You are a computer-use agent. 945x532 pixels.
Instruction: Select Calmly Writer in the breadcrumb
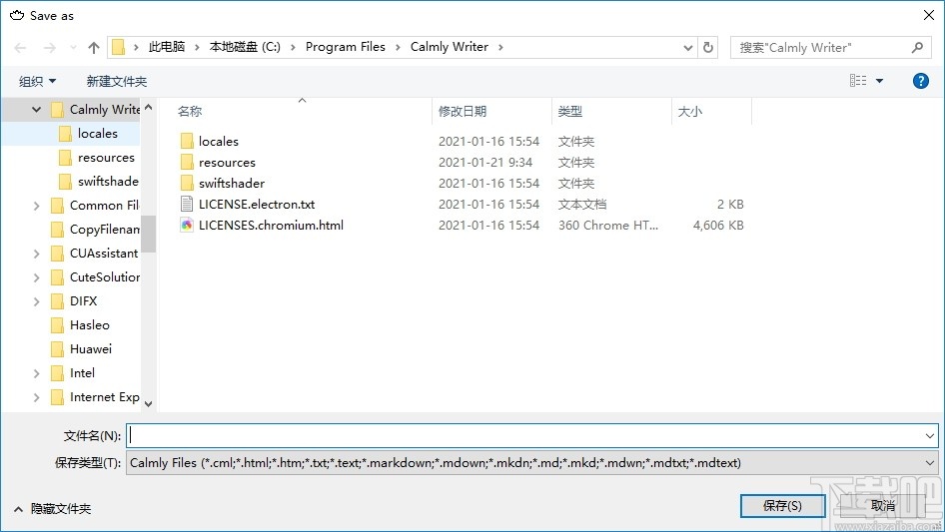click(449, 47)
